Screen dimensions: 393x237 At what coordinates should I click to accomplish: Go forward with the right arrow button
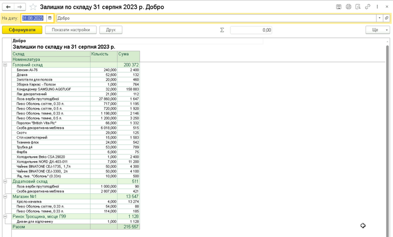click(x=19, y=7)
